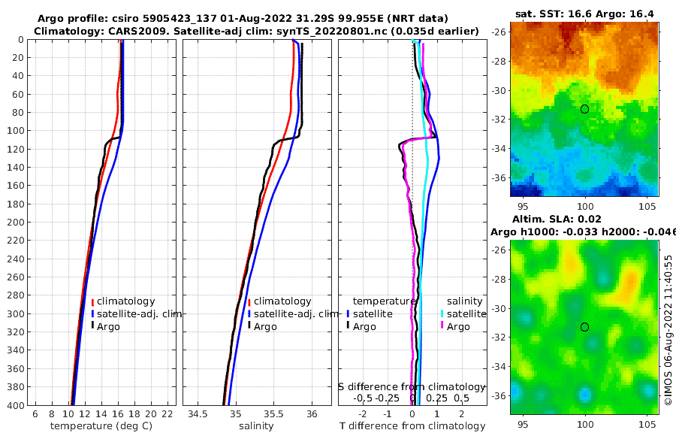
Task: Click T difference axis tick -2
Action: click(363, 414)
